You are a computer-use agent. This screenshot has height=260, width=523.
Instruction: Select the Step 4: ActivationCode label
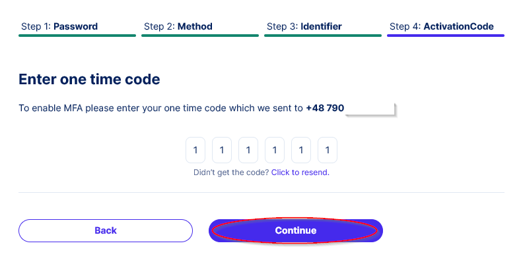(442, 26)
